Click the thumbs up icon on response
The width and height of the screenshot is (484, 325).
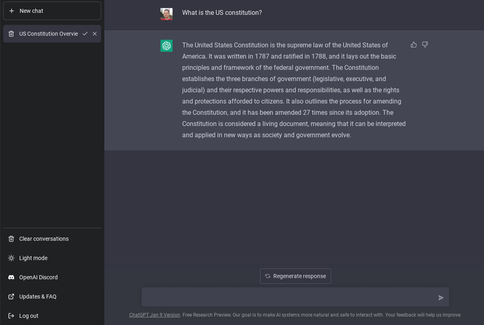414,45
